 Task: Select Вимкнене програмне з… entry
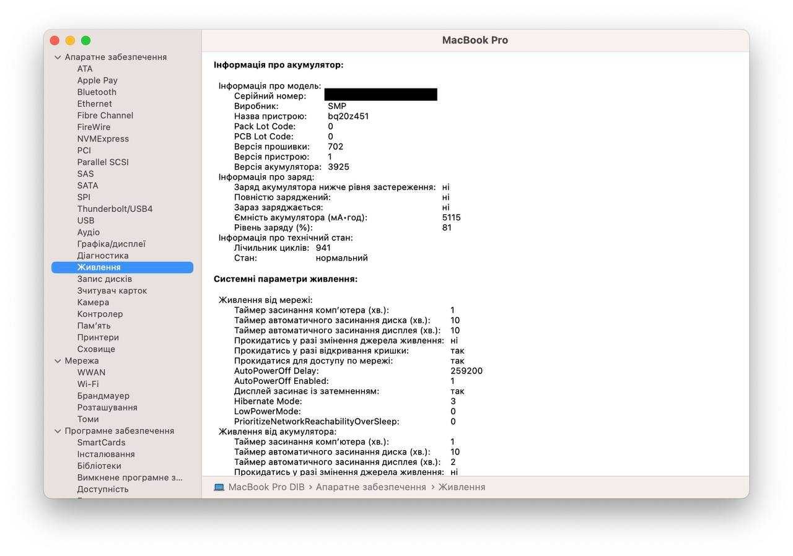coord(130,478)
